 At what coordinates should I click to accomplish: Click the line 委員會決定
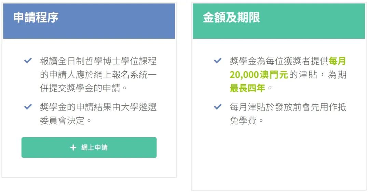pos(63,121)
